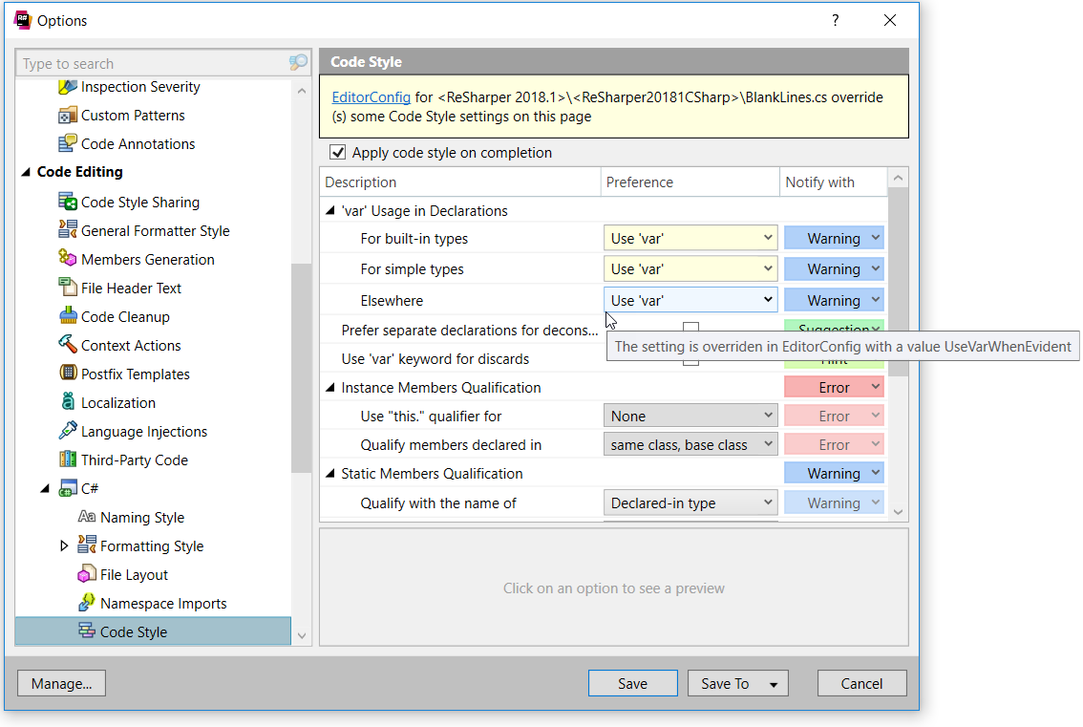This screenshot has height=727, width=1083.
Task: Change Elsewhere Warning severity
Action: point(834,300)
